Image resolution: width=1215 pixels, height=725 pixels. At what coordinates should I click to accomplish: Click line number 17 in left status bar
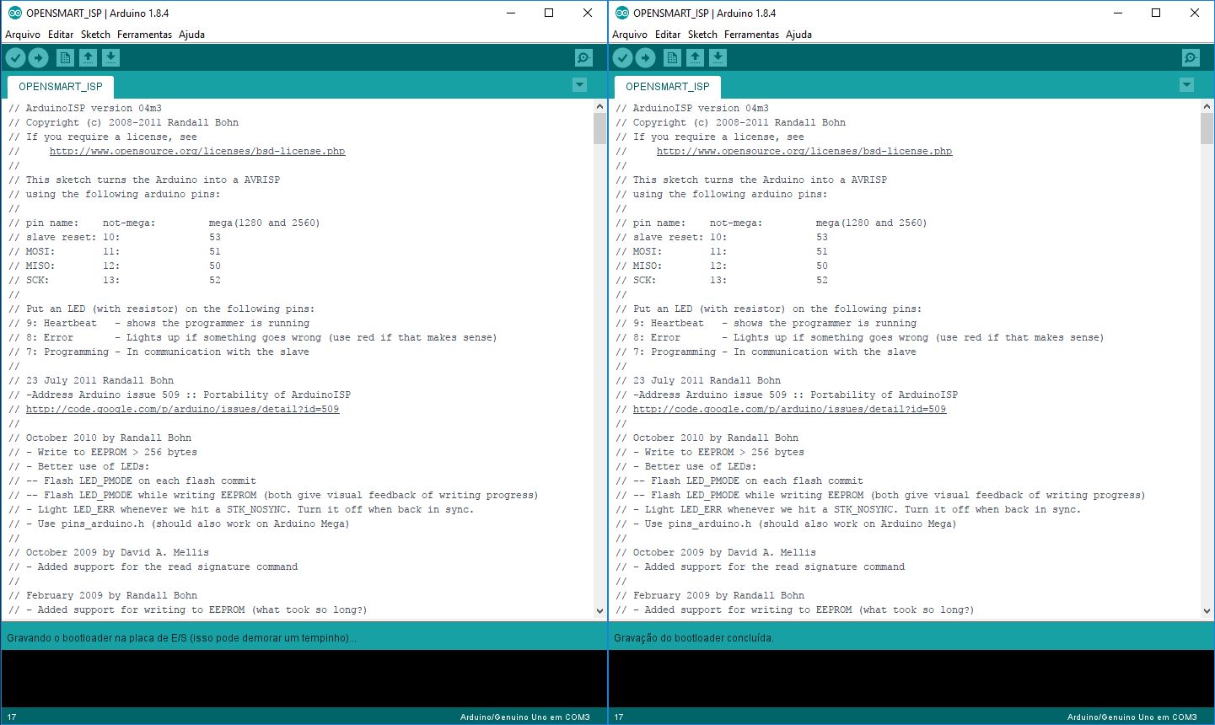pos(12,717)
